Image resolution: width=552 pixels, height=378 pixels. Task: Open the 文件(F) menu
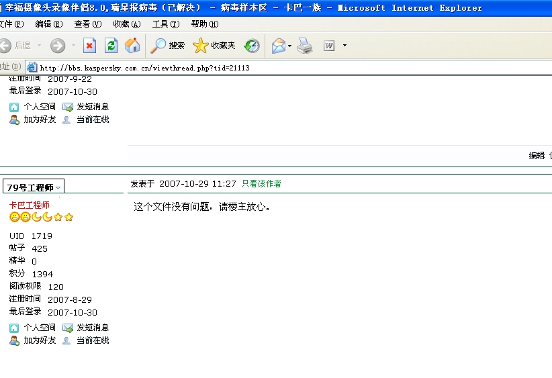pos(11,24)
